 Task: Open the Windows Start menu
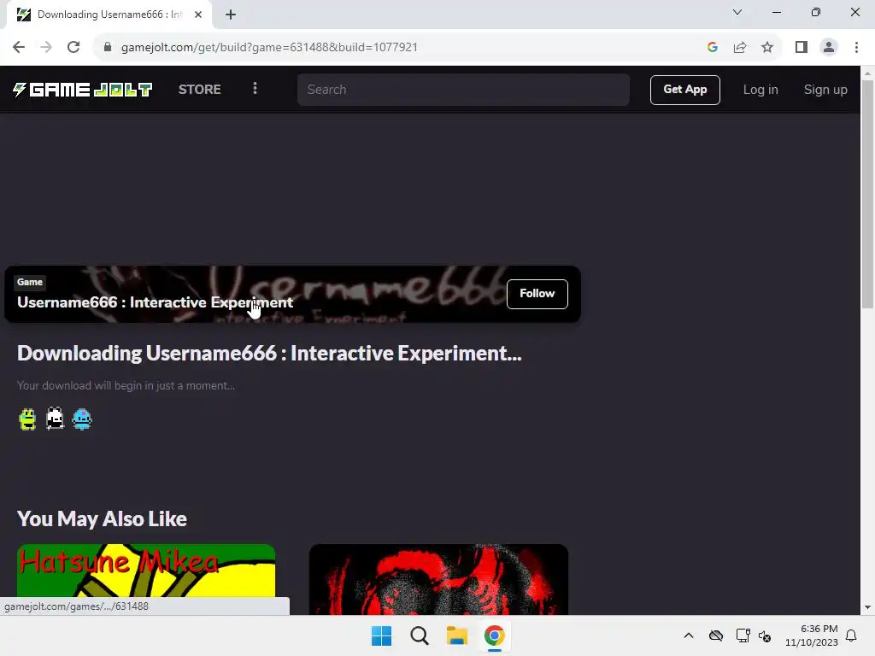(382, 635)
